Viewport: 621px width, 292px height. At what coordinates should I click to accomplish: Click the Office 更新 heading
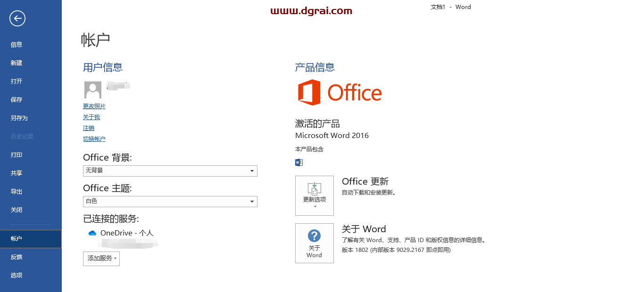(x=365, y=181)
